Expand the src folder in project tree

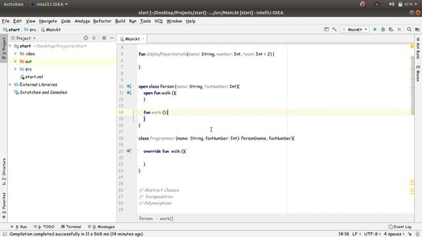[x=16, y=69]
